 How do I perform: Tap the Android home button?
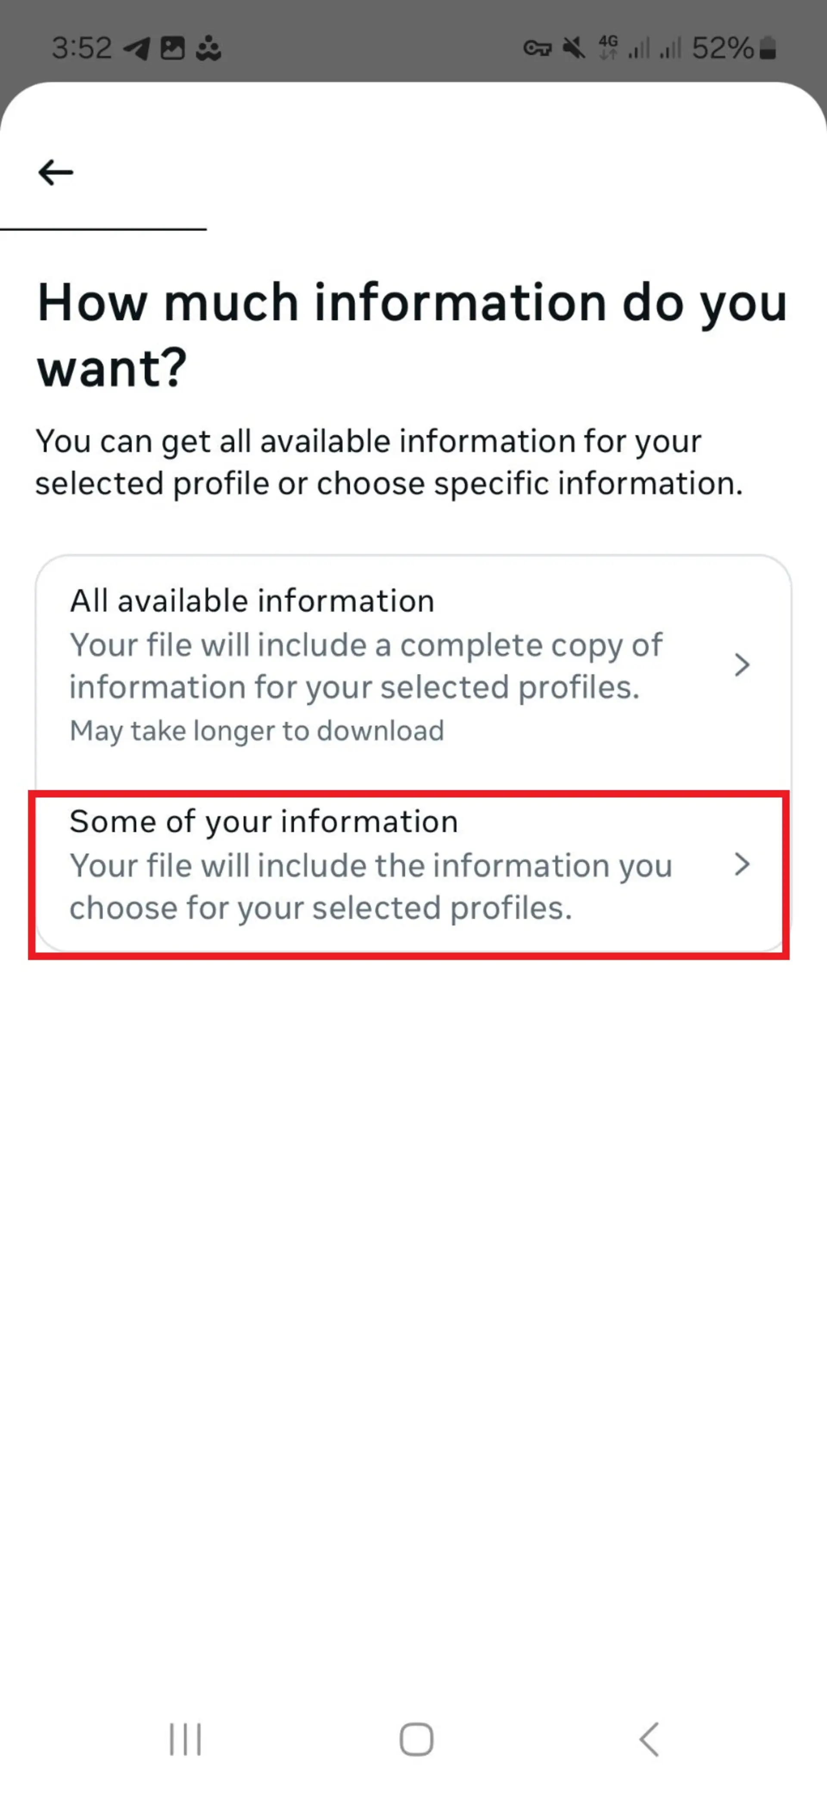tap(416, 1740)
